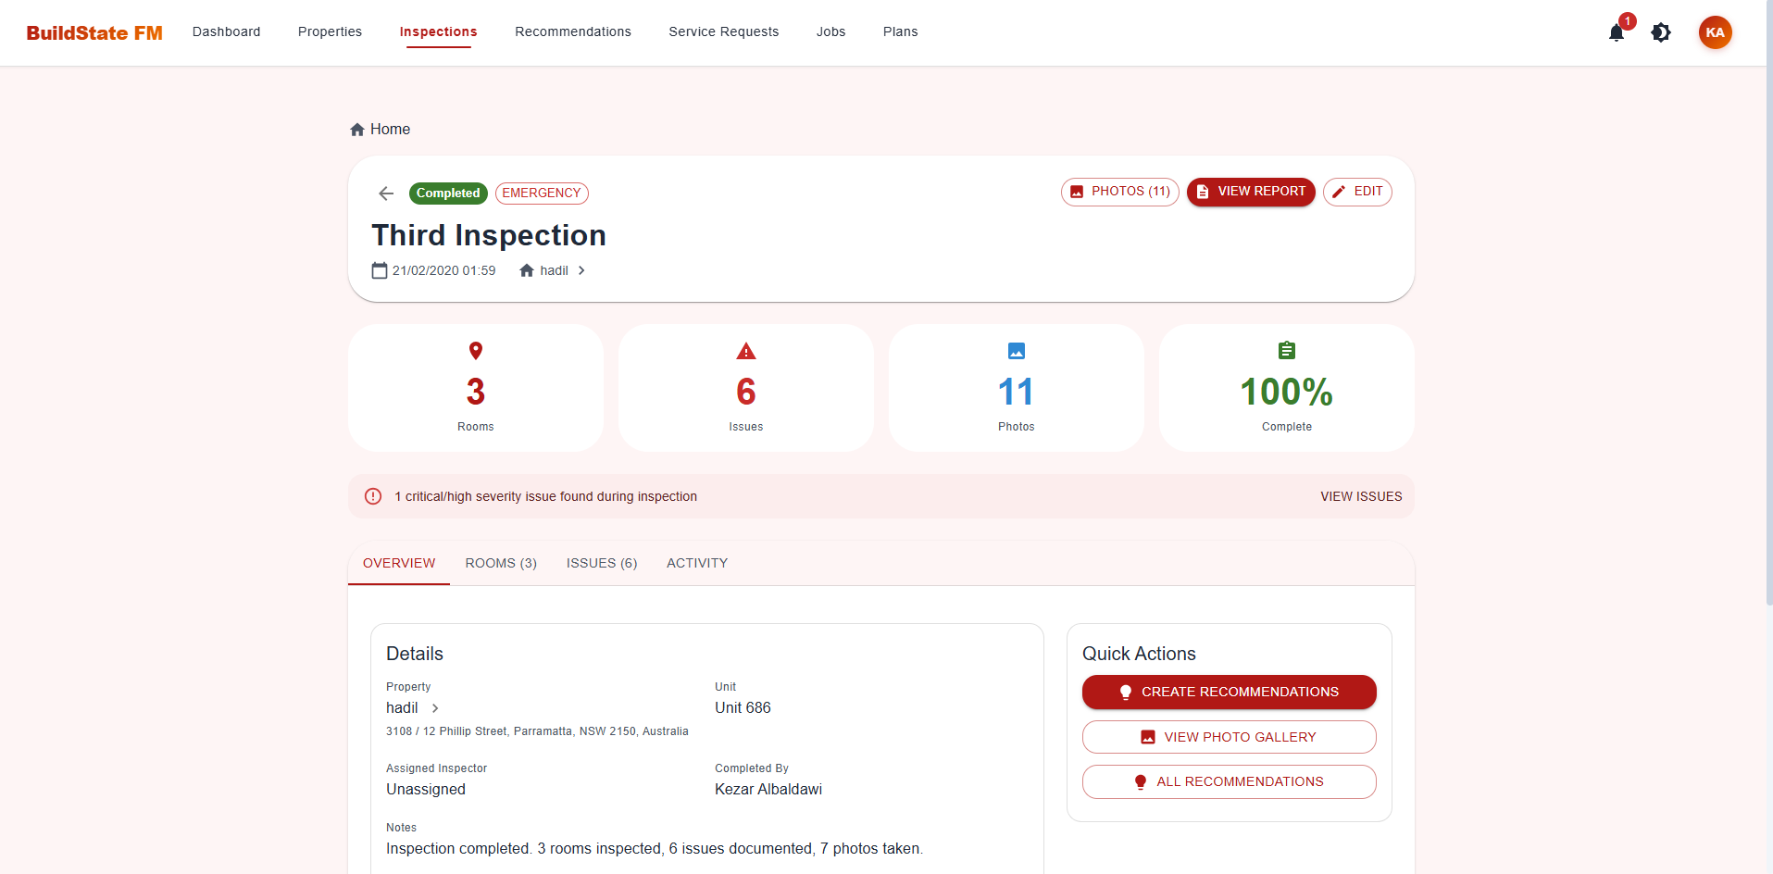Click the Home breadcrumb house icon
Viewport: 1773px width, 874px height.
coord(356,129)
